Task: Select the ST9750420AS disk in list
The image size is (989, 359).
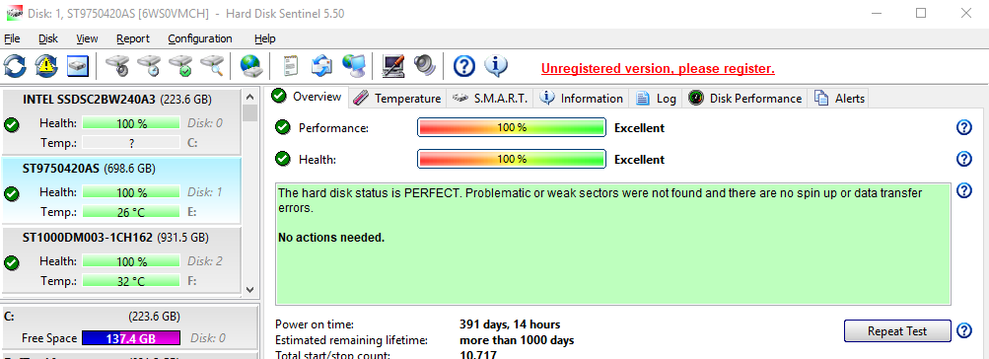Action: point(121,190)
